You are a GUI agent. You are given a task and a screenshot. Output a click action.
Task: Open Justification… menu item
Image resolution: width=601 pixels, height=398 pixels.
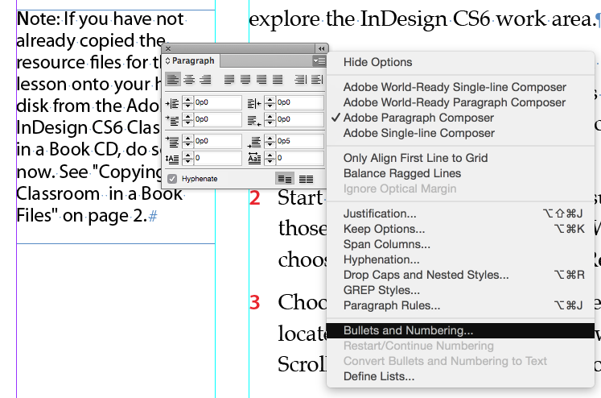click(x=460, y=214)
